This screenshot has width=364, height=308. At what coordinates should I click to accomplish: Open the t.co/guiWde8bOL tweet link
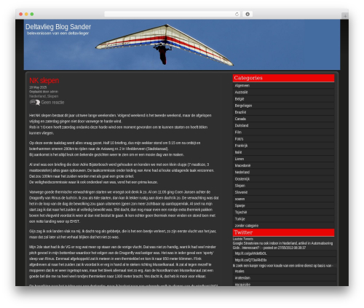(251, 253)
